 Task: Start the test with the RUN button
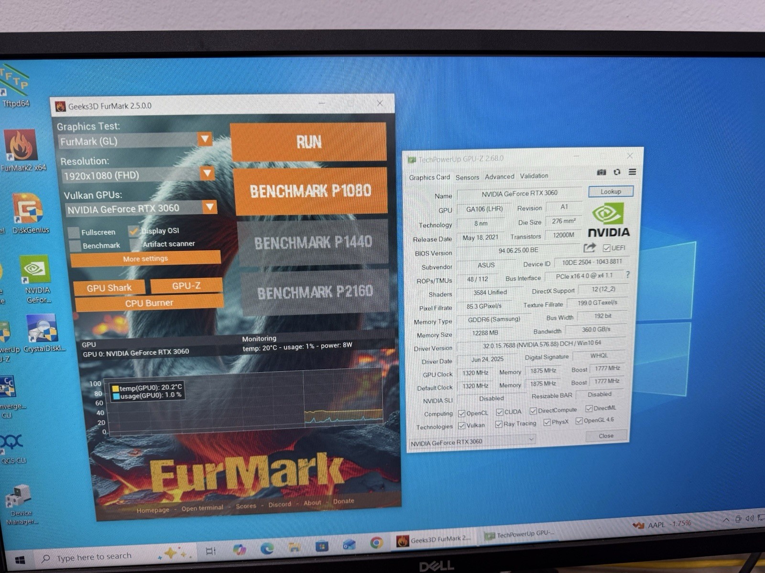point(308,142)
